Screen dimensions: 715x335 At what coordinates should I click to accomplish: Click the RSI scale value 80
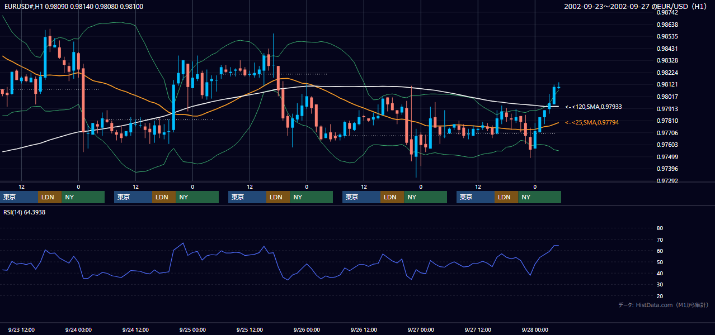(x=660, y=228)
